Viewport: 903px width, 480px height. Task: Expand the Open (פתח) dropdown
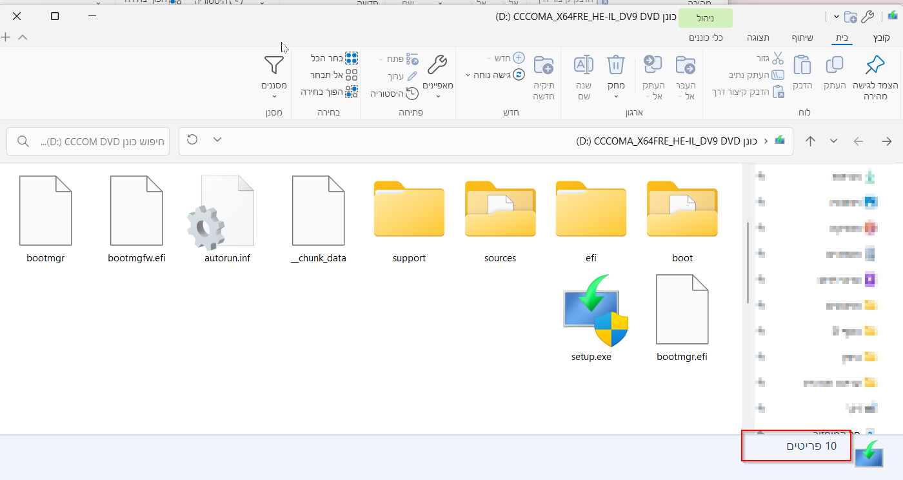click(381, 59)
